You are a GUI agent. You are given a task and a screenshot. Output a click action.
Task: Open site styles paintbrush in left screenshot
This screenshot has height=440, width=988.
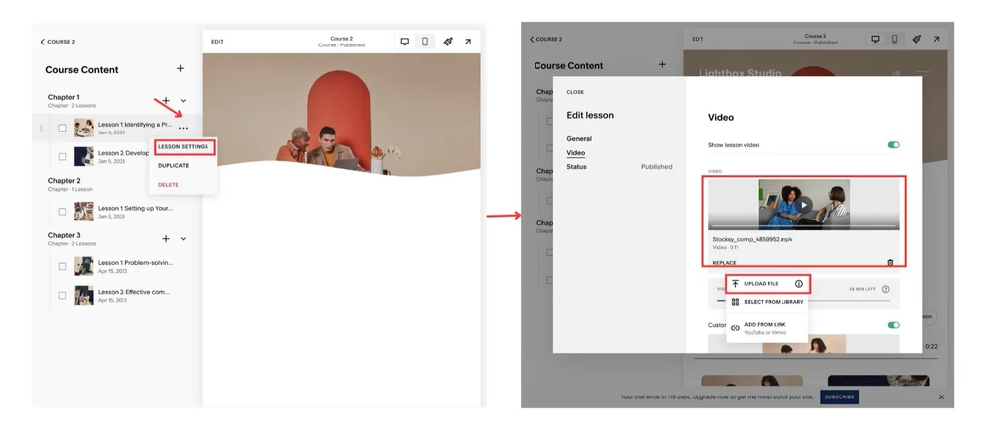tap(448, 42)
